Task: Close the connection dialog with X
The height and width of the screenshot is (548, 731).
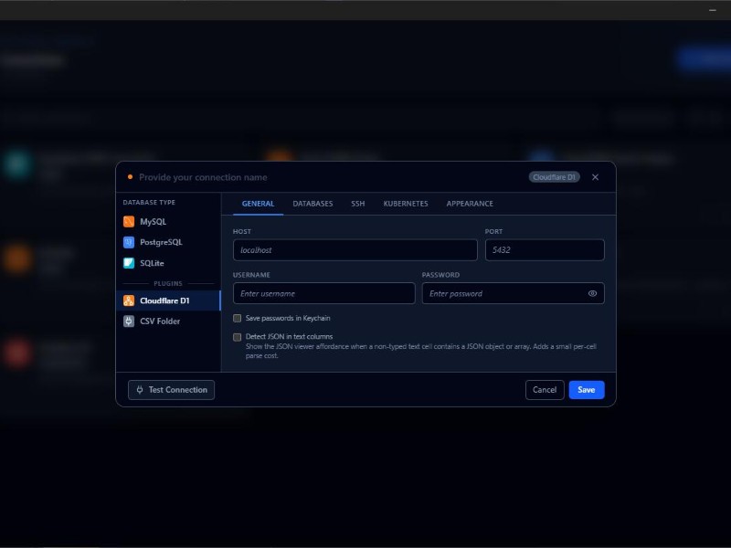Action: tap(596, 177)
